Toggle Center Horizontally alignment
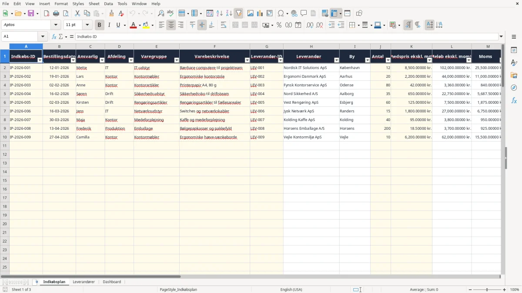Screen dimensions: 522x293 171,25
